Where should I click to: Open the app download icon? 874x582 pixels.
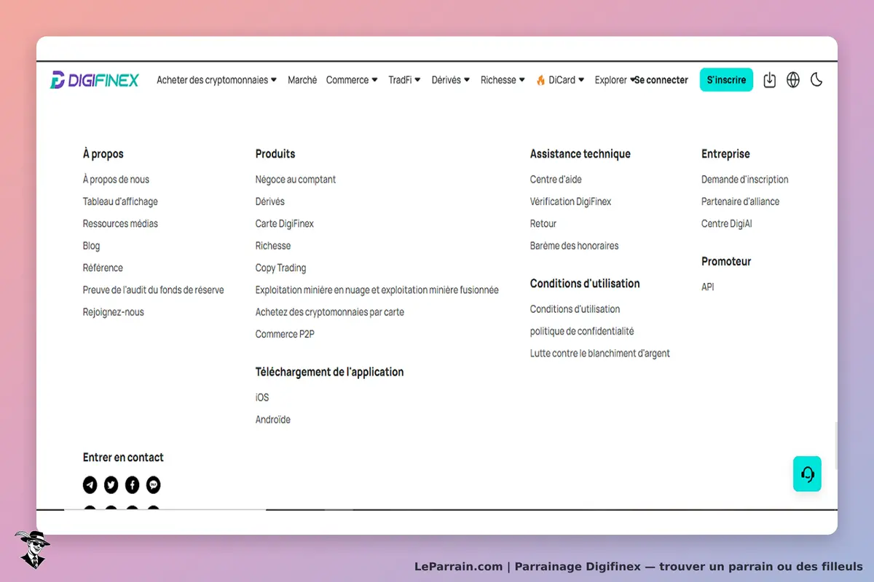coord(770,80)
